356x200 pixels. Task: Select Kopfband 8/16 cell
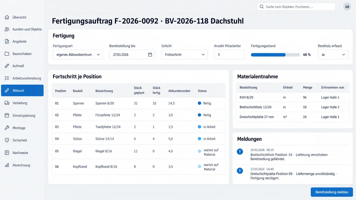(106, 167)
